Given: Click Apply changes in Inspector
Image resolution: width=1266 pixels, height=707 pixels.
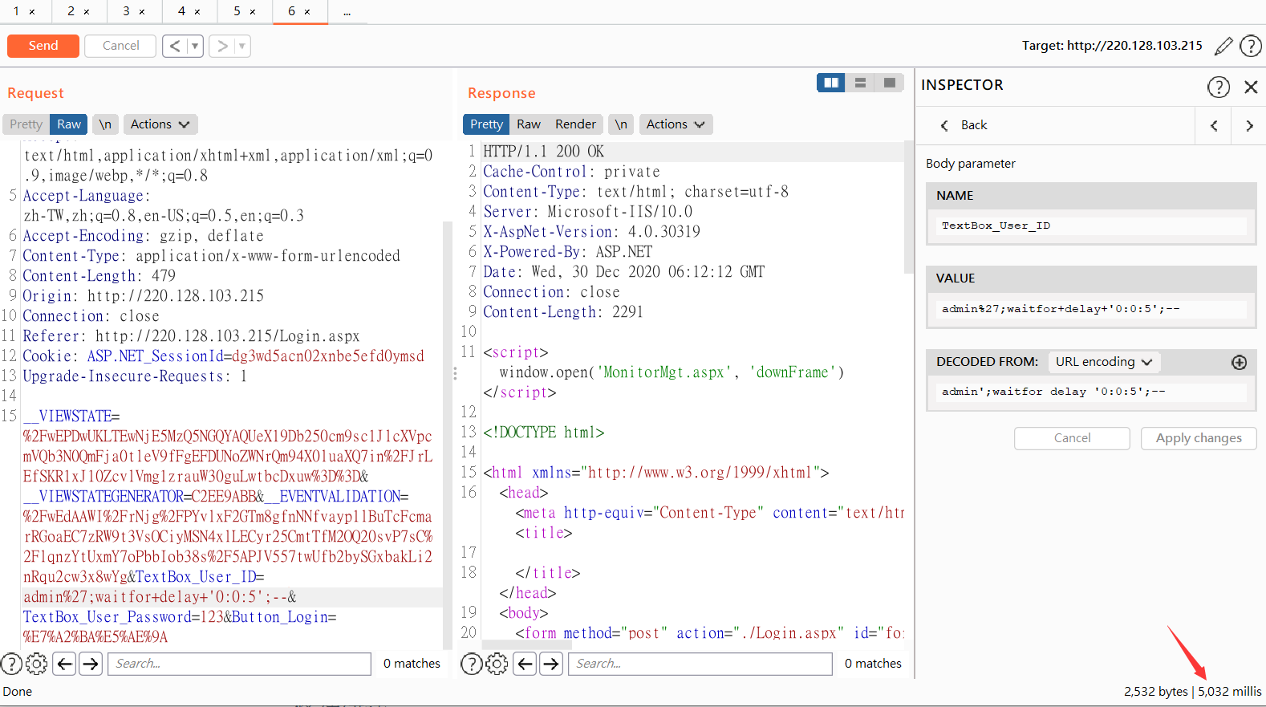Looking at the screenshot, I should click(x=1199, y=438).
